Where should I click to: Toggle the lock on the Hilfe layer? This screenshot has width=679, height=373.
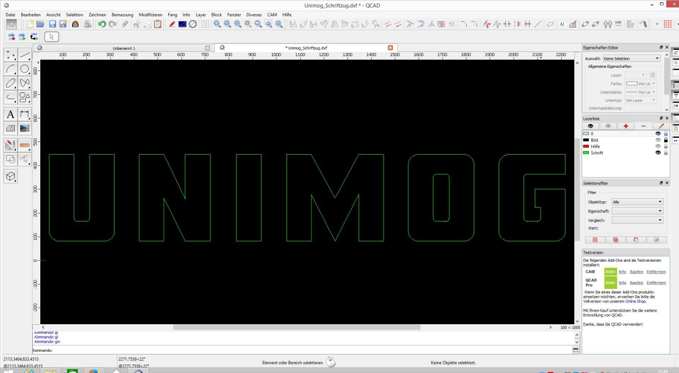[x=666, y=146]
